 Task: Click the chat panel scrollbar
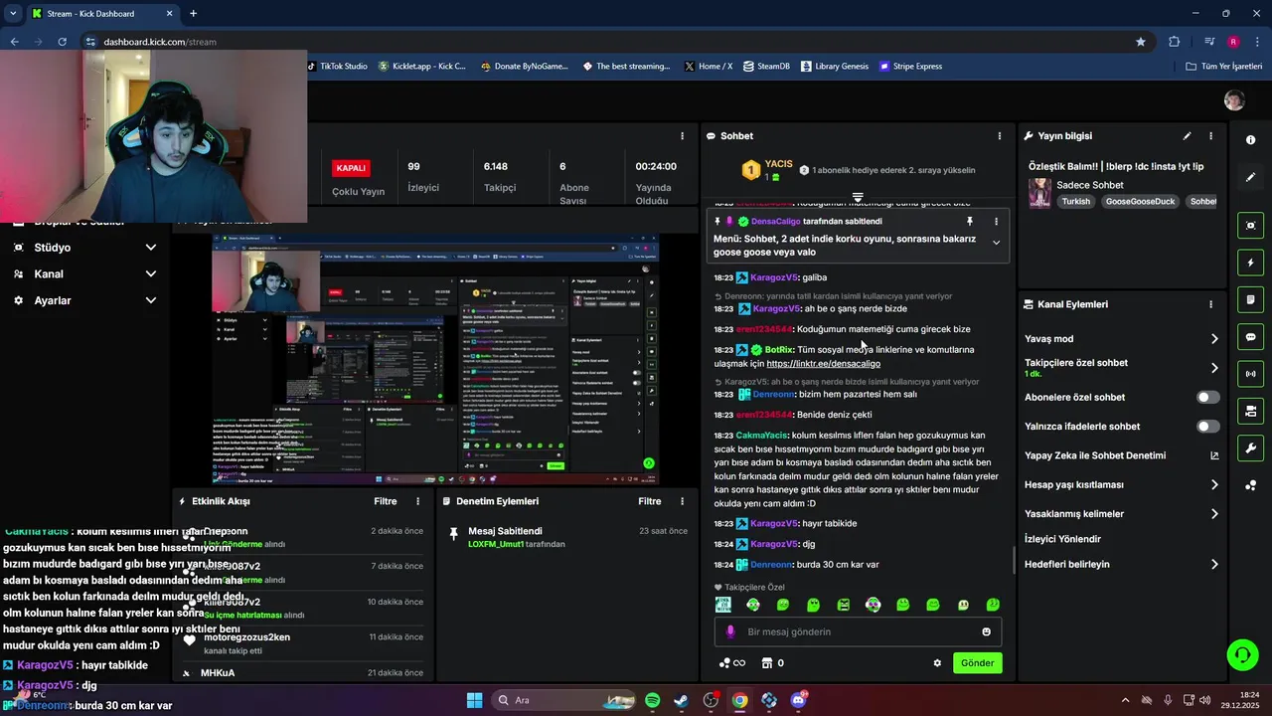click(1014, 560)
